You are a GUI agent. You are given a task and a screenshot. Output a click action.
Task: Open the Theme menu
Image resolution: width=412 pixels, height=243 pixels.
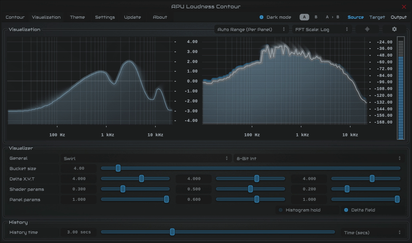point(77,17)
